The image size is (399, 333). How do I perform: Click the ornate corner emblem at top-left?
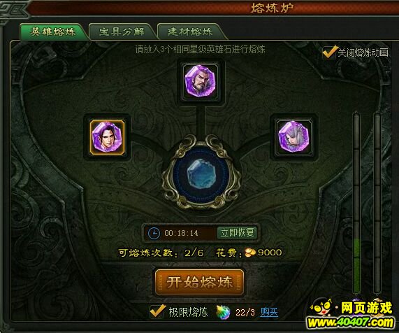coord(13,11)
